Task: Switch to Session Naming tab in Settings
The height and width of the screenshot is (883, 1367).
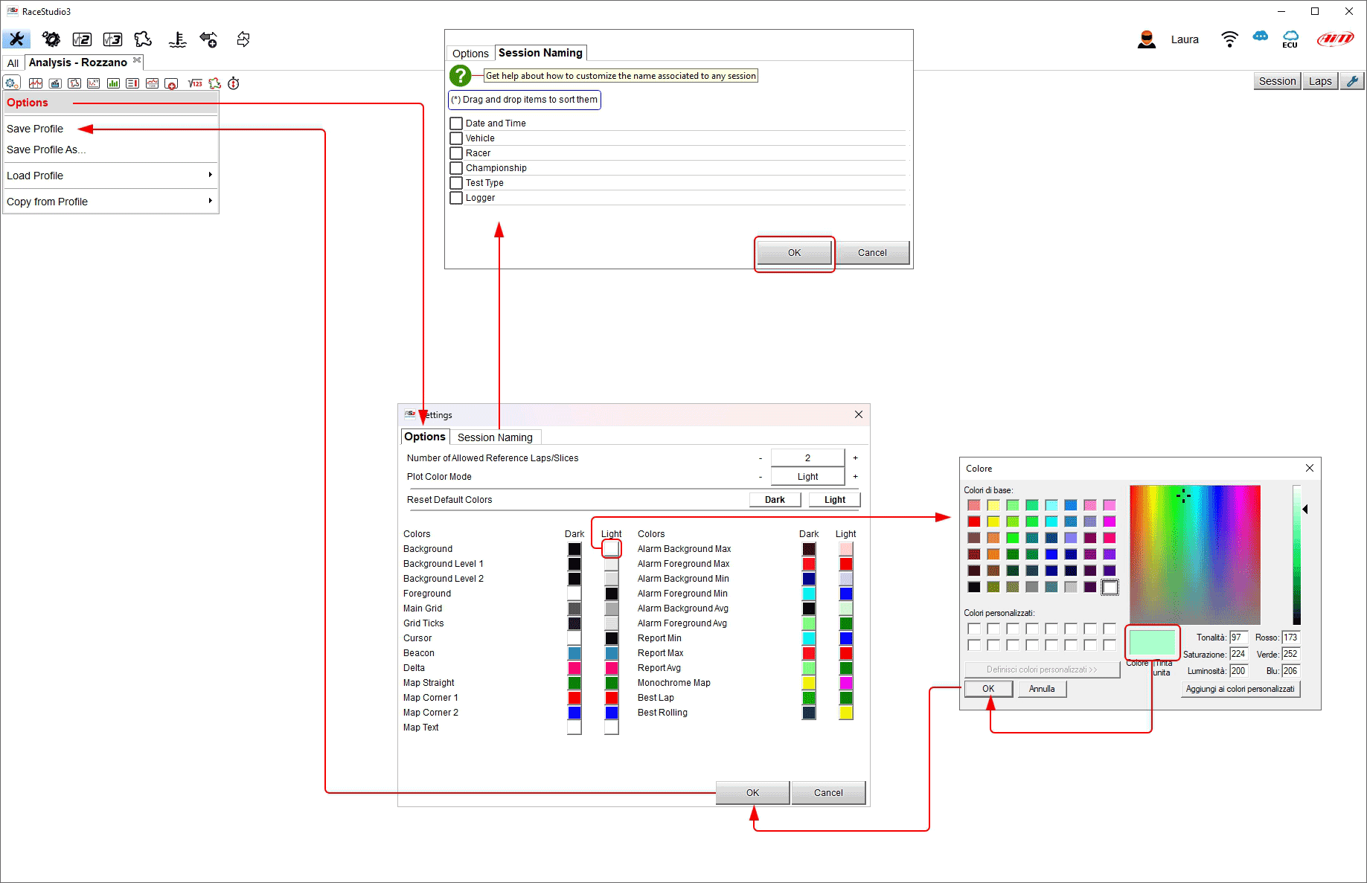Action: (x=495, y=437)
